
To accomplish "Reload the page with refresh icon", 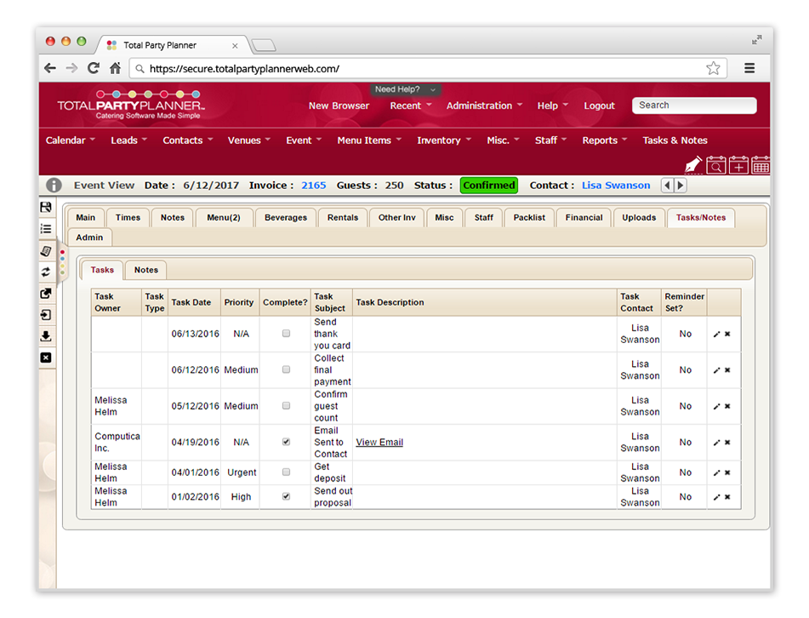I will point(94,68).
